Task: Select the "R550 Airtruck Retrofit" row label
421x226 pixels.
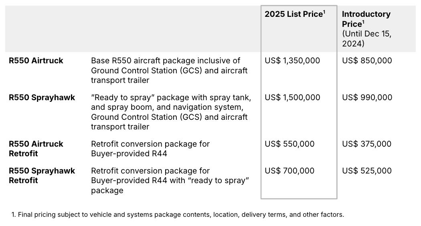Action: [36, 149]
